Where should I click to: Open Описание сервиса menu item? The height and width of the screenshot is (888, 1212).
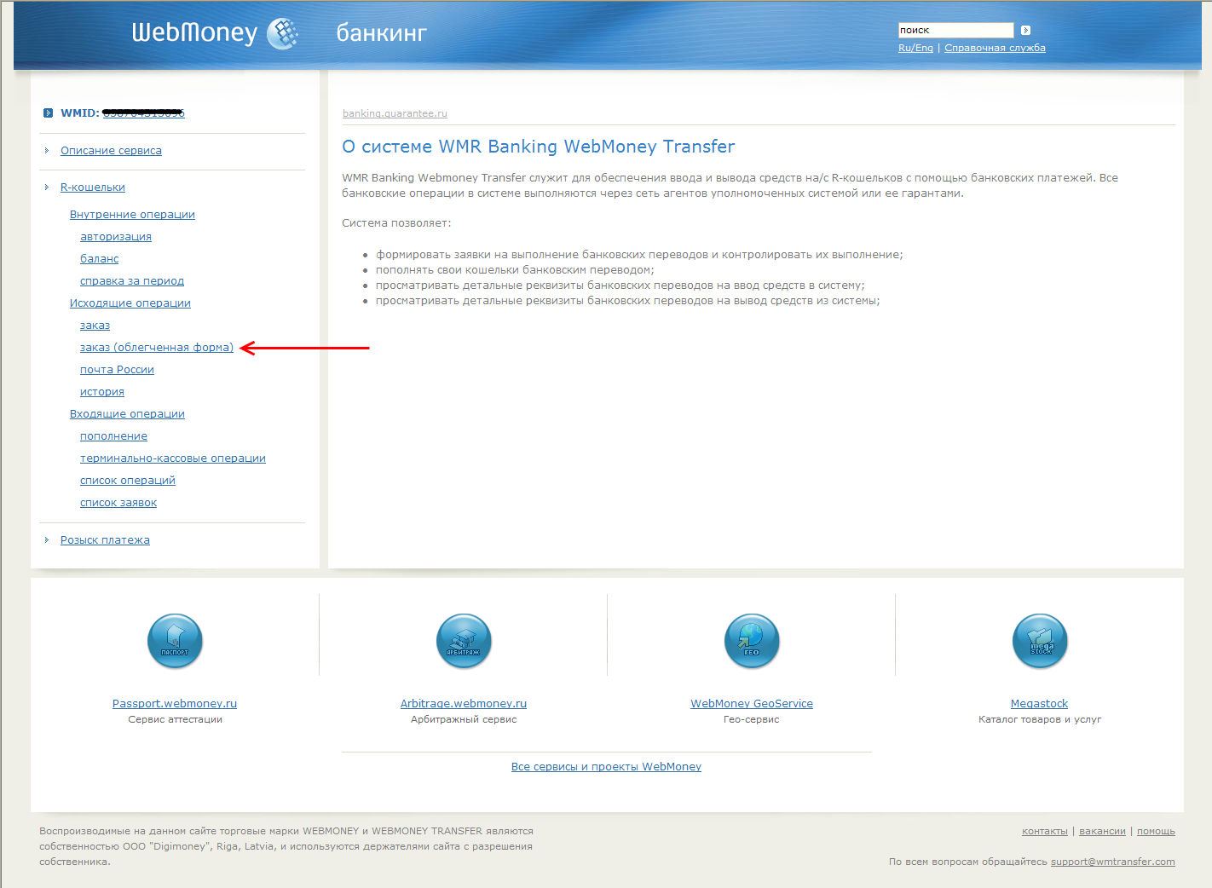point(111,151)
